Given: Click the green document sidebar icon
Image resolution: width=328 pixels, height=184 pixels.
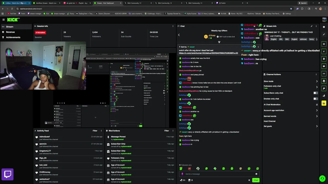Looking at the screenshot, I should [324, 59].
